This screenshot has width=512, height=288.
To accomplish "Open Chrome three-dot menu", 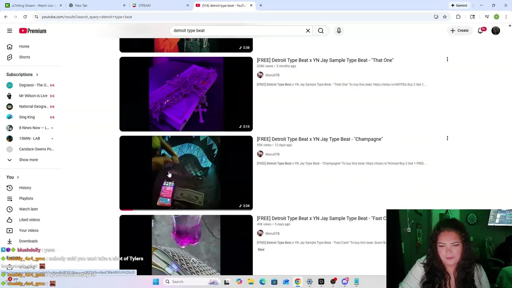I will [506, 17].
